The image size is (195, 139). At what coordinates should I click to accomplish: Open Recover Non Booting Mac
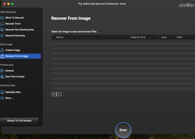20,30
